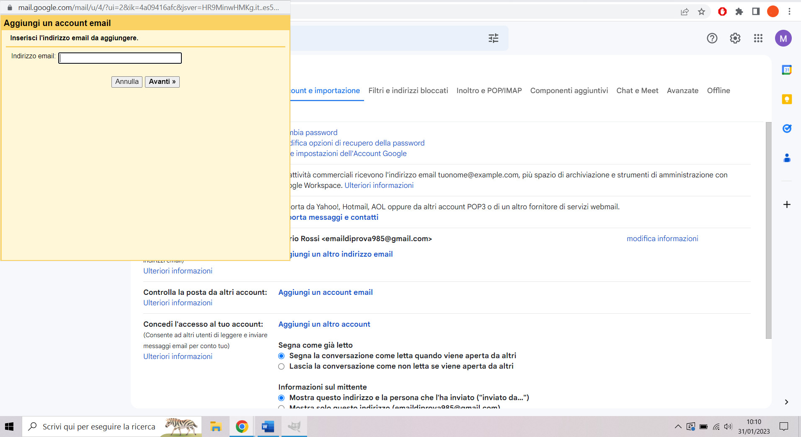Viewport: 801px width, 437px height.
Task: Select 'Lascia la conversazione come non letta'
Action: 281,367
